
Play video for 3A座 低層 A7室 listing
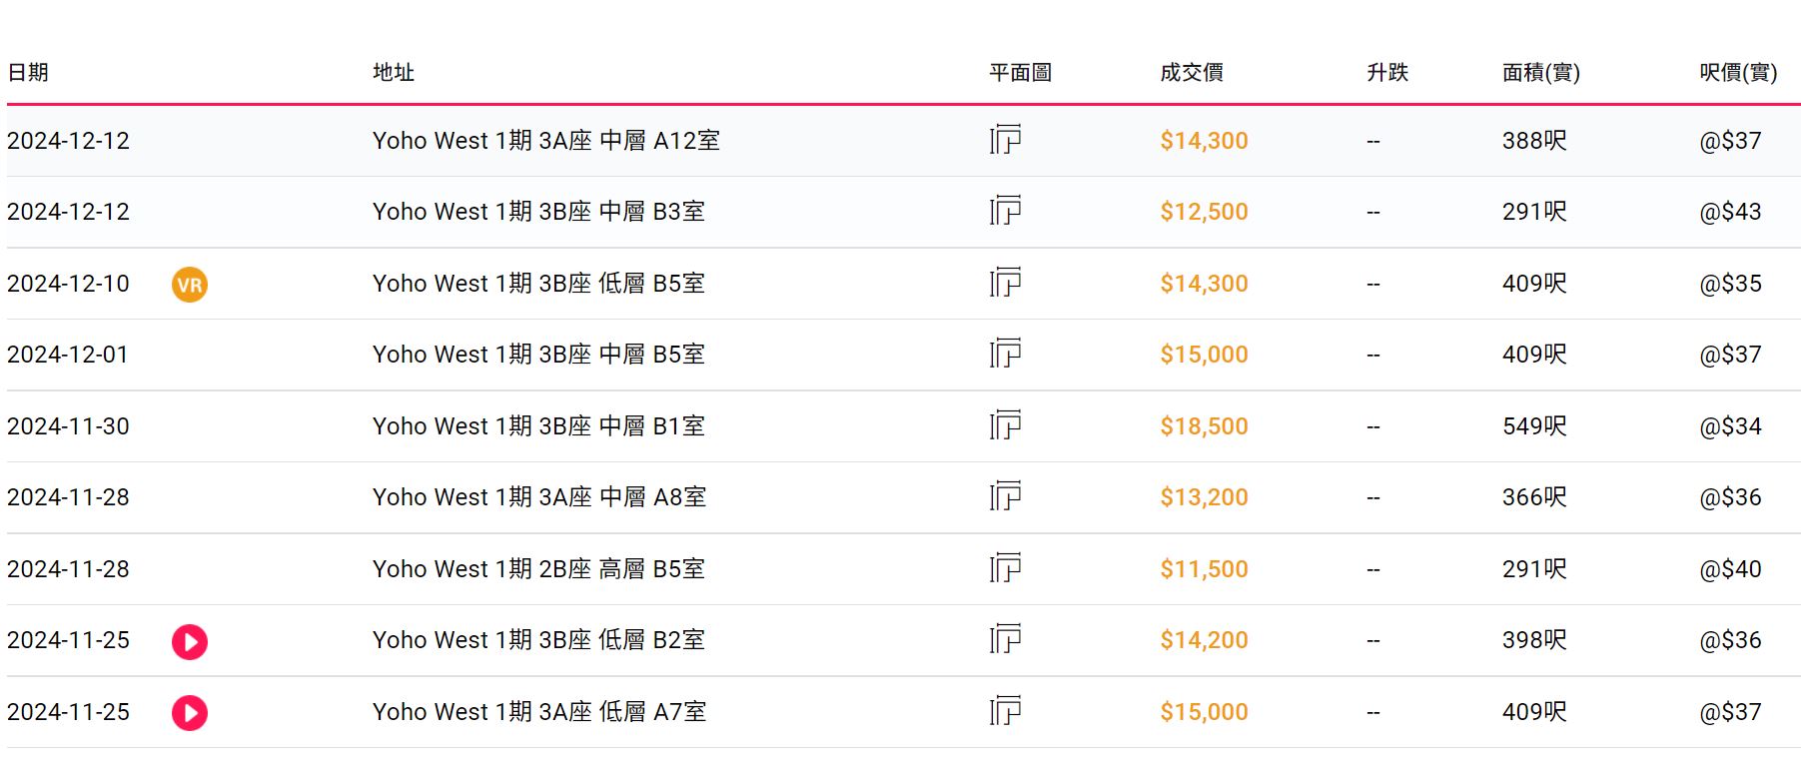click(x=190, y=713)
